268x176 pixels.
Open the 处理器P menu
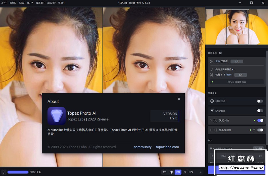40,3
